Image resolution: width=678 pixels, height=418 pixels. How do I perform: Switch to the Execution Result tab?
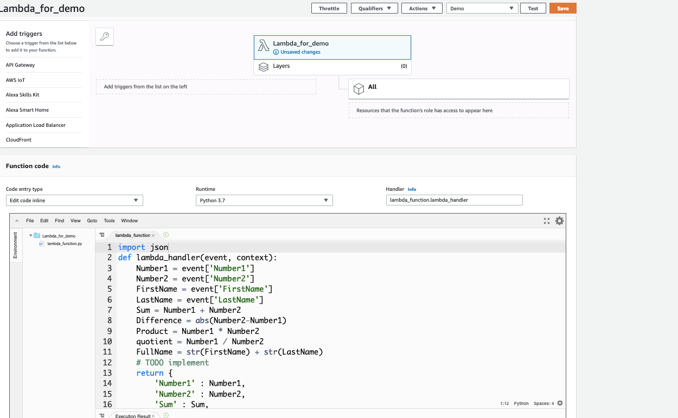click(x=133, y=416)
